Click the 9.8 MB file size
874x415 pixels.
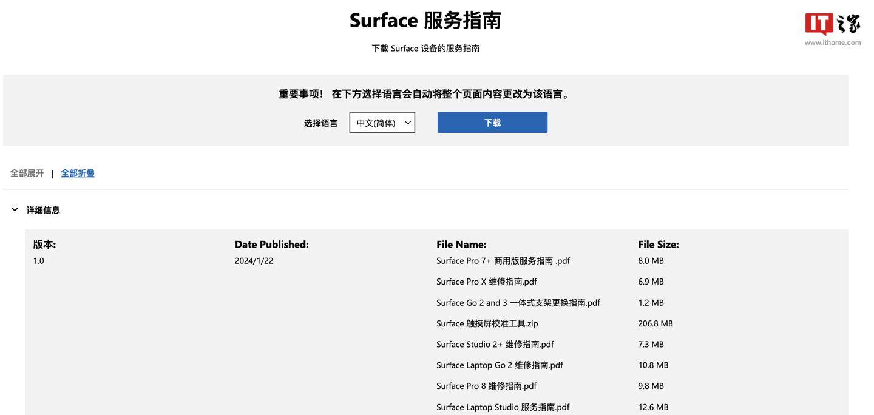click(x=651, y=386)
